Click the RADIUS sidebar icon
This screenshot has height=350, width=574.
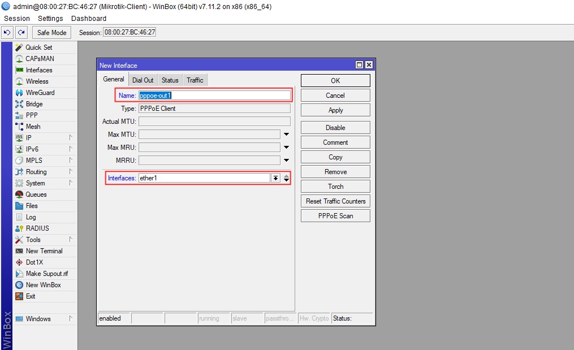[x=19, y=228]
